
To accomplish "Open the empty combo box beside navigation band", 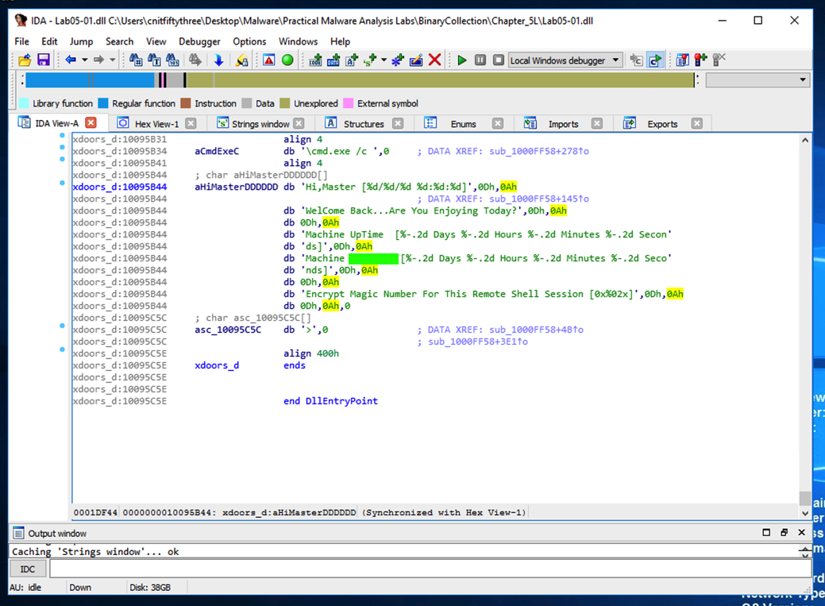I will point(802,80).
